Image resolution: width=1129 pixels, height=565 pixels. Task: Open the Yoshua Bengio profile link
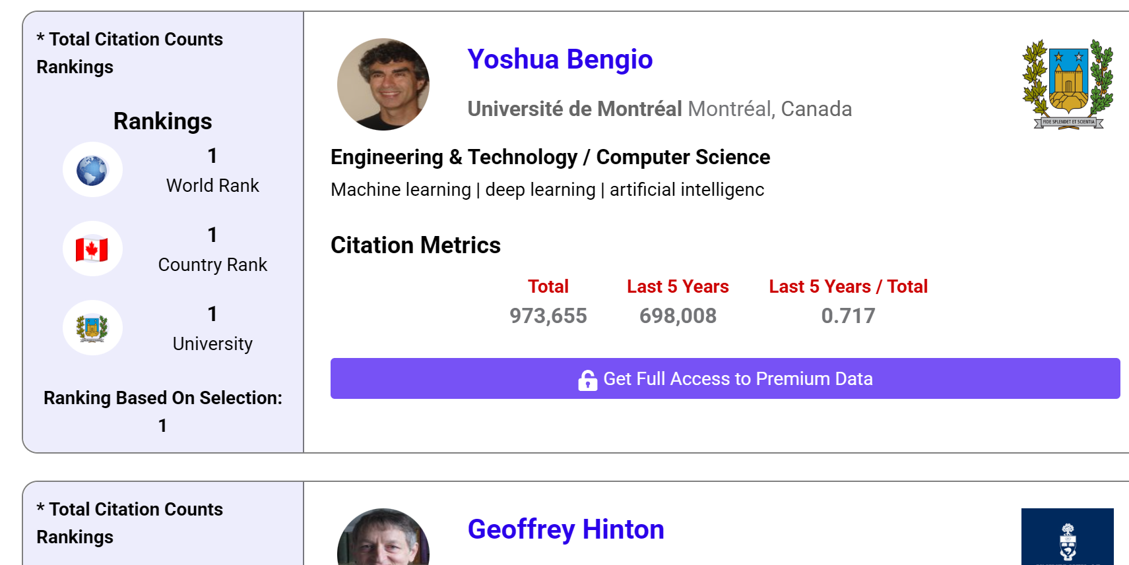click(560, 59)
